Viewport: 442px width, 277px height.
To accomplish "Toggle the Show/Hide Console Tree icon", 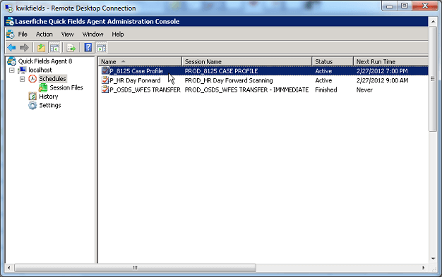I will (54, 47).
